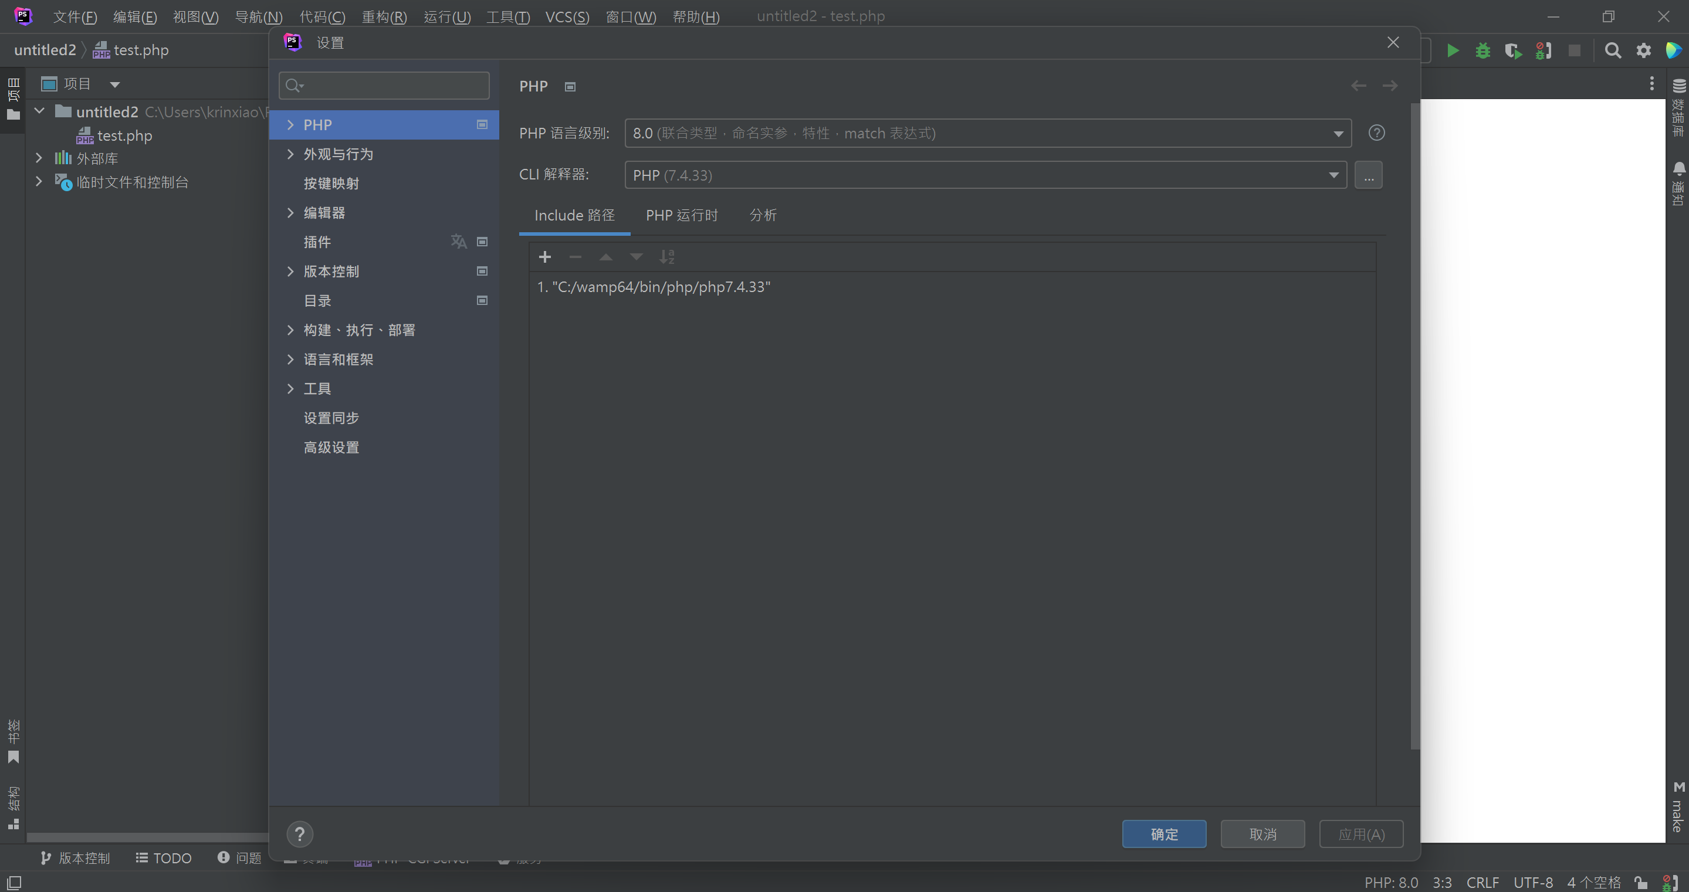1689x892 pixels.
Task: Click the green Run icon in main toolbar
Action: pyautogui.click(x=1453, y=50)
